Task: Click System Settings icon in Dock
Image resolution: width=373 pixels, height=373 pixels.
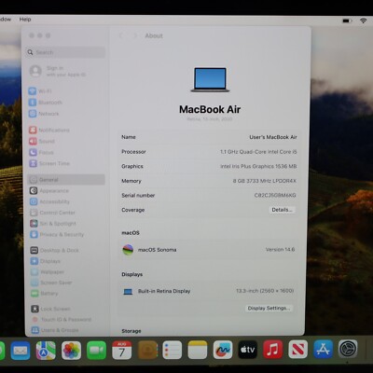Action: pos(348,349)
